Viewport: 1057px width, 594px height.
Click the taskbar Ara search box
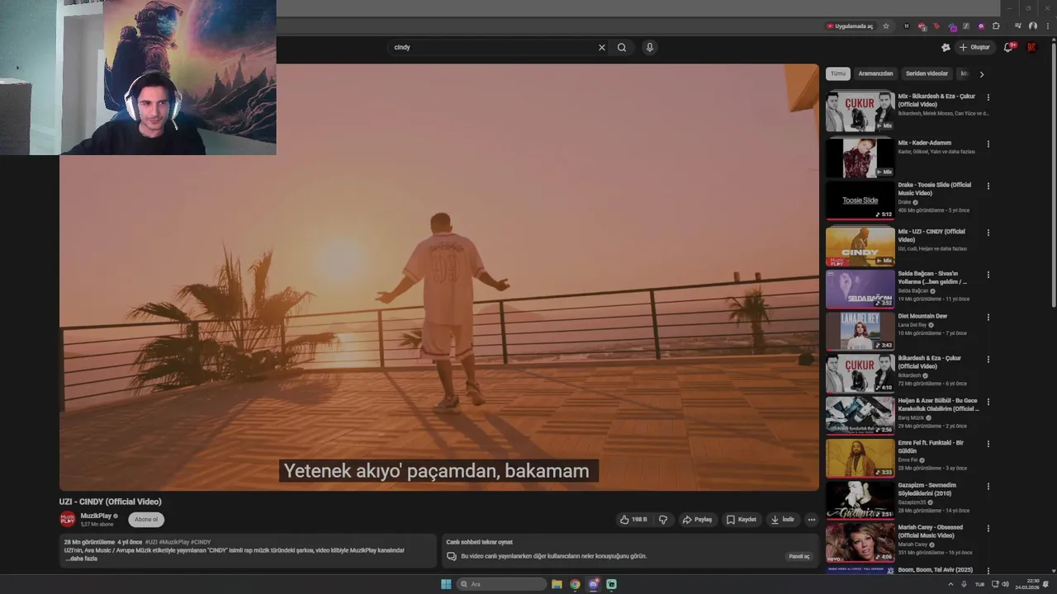coord(502,584)
